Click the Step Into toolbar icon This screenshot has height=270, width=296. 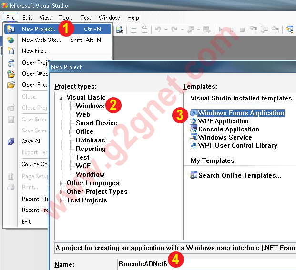253,30
